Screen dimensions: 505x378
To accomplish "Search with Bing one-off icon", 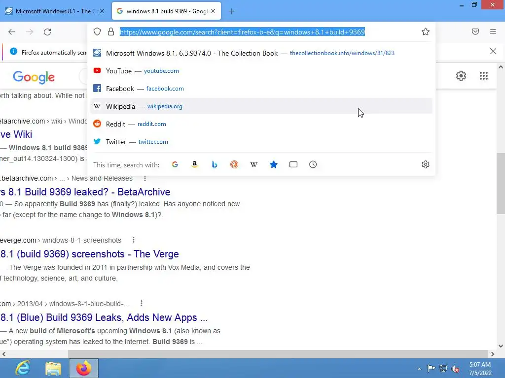I will [x=215, y=164].
